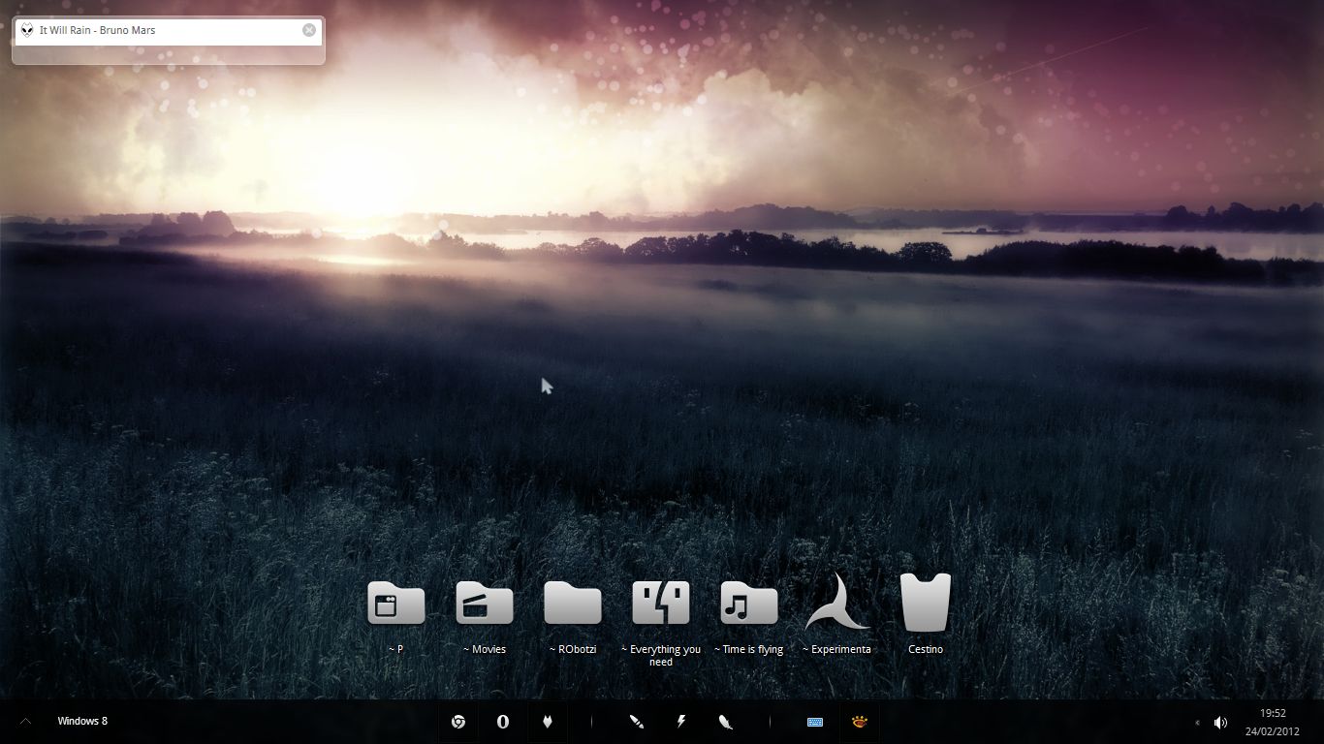Open the ~ Everything you need folder

click(x=661, y=603)
